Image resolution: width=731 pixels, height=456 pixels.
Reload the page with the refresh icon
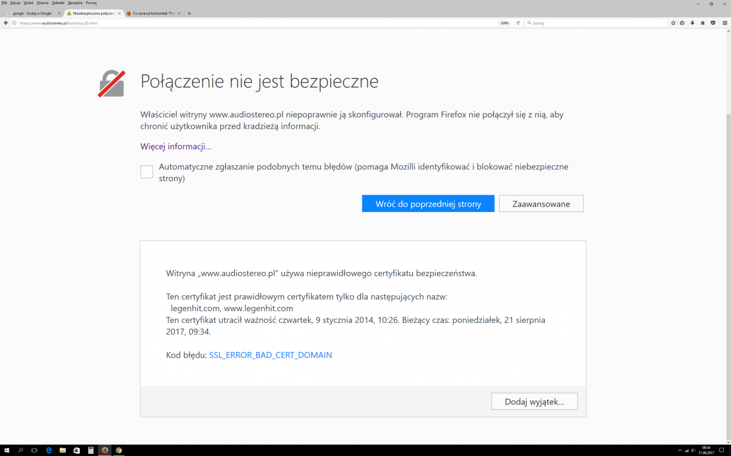pyautogui.click(x=518, y=23)
